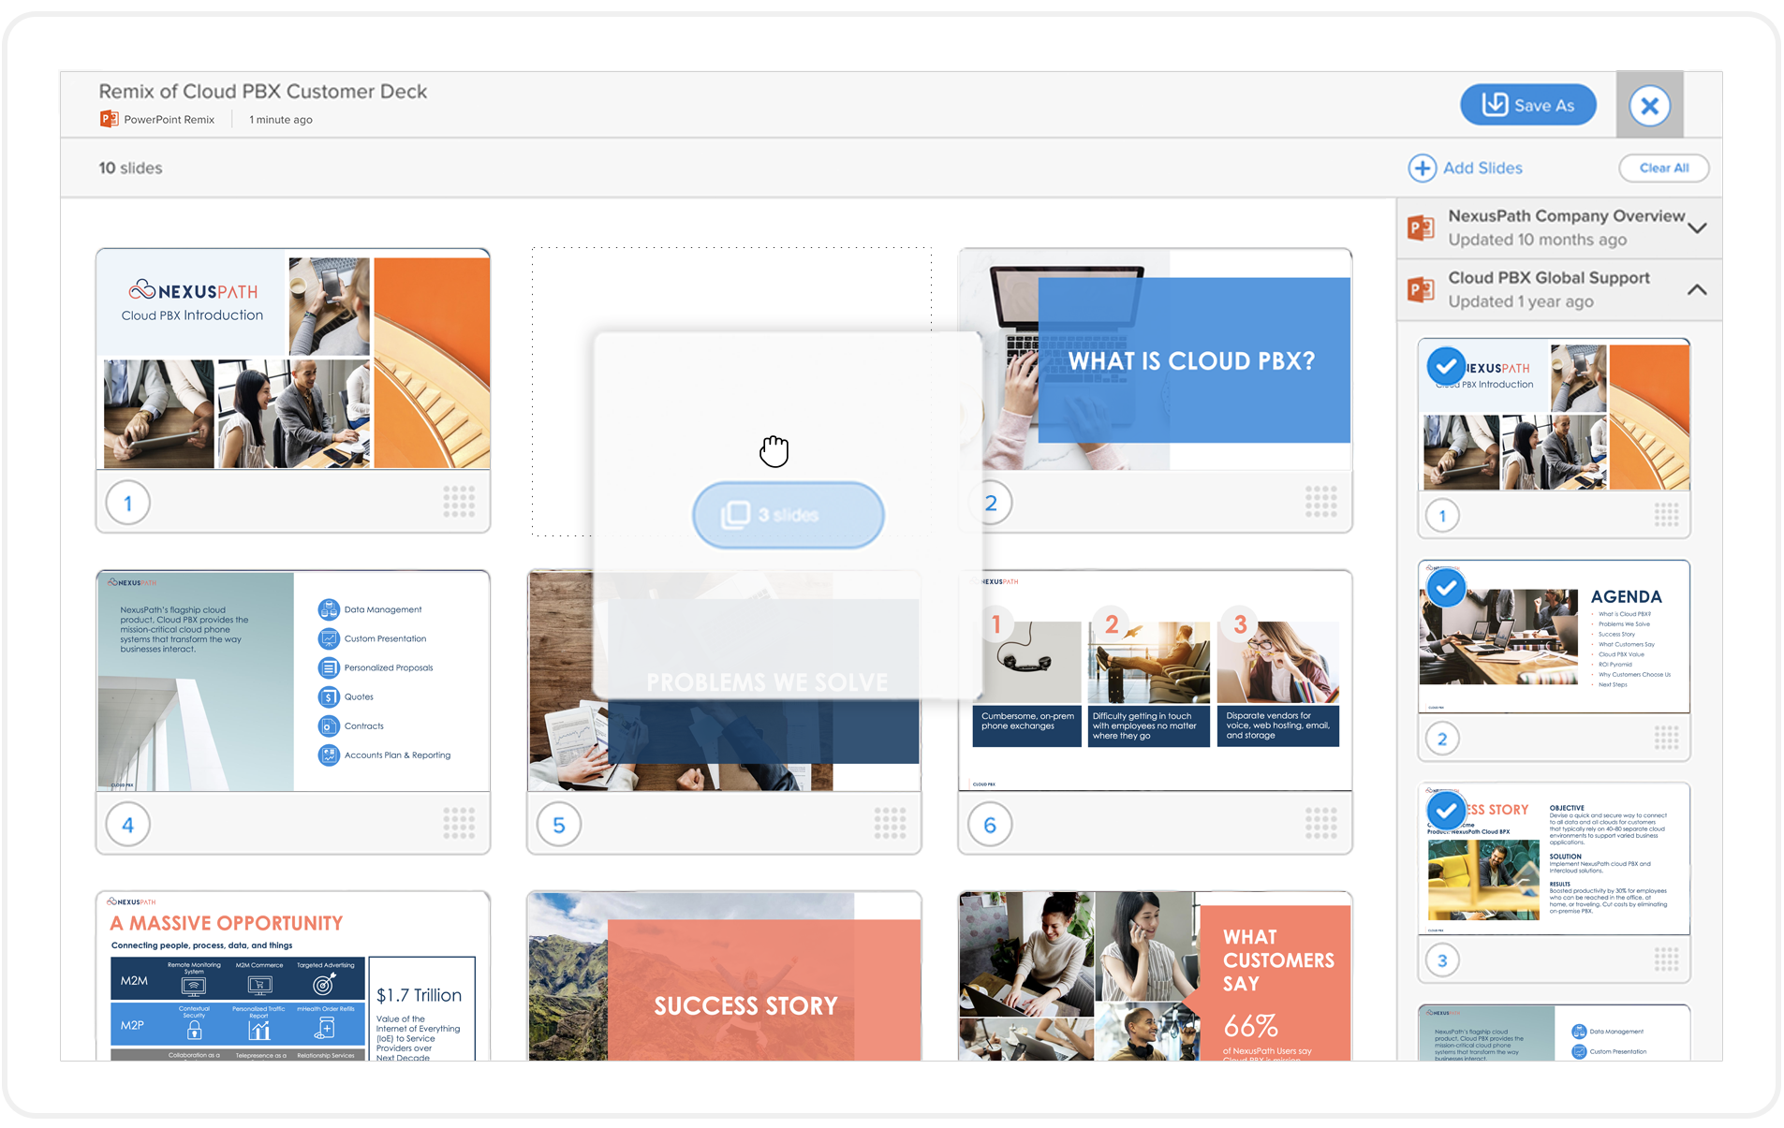Click drag handle on main slide 4
1784x1128 pixels.
(459, 824)
